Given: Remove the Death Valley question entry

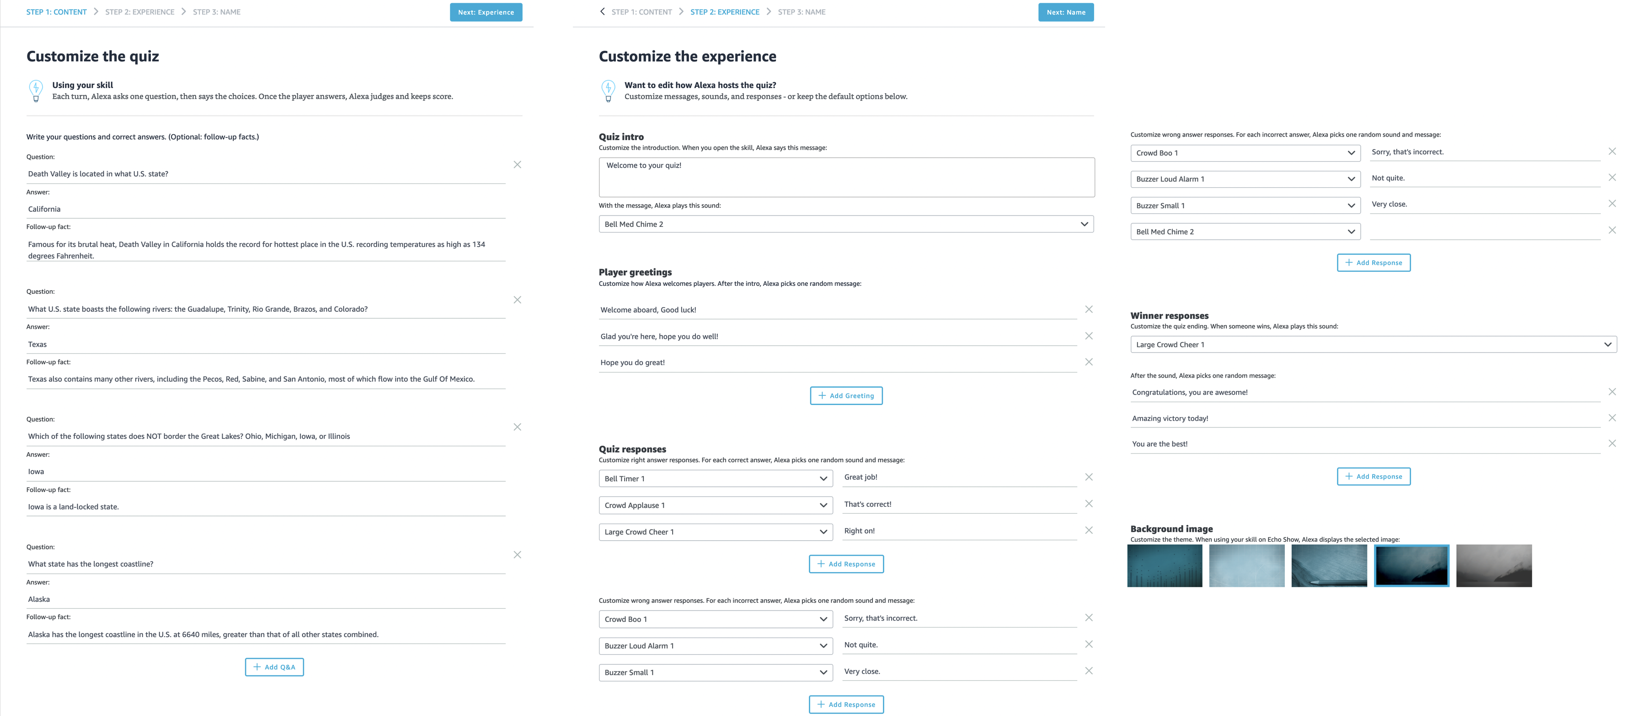Looking at the screenshot, I should tap(517, 165).
